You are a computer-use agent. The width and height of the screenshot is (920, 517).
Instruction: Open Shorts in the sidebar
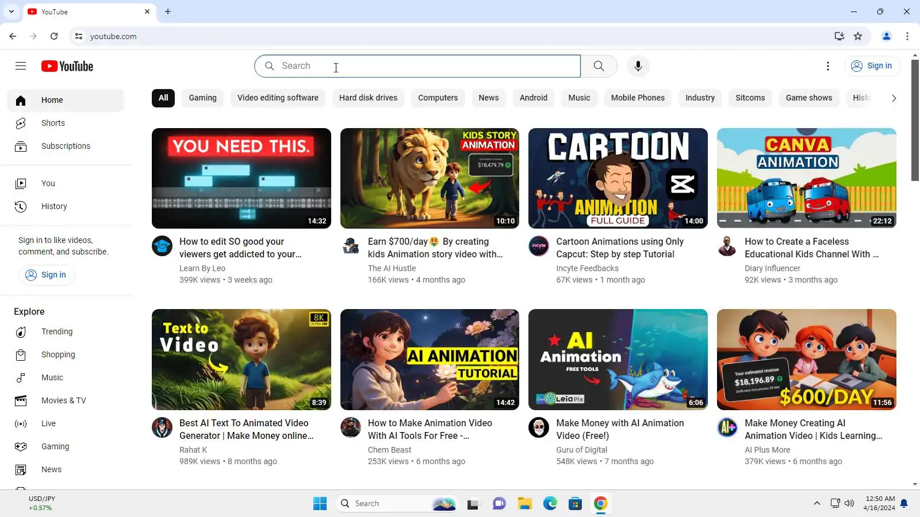(x=66, y=123)
